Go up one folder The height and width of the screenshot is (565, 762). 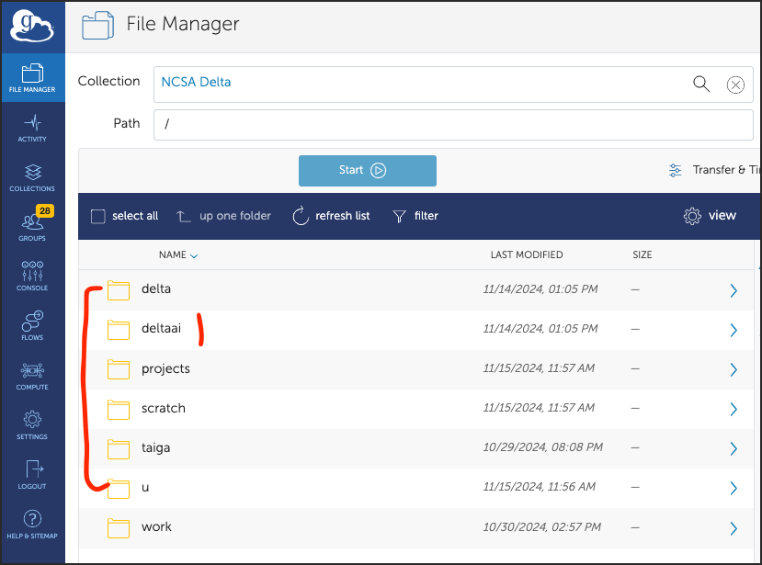pos(223,216)
